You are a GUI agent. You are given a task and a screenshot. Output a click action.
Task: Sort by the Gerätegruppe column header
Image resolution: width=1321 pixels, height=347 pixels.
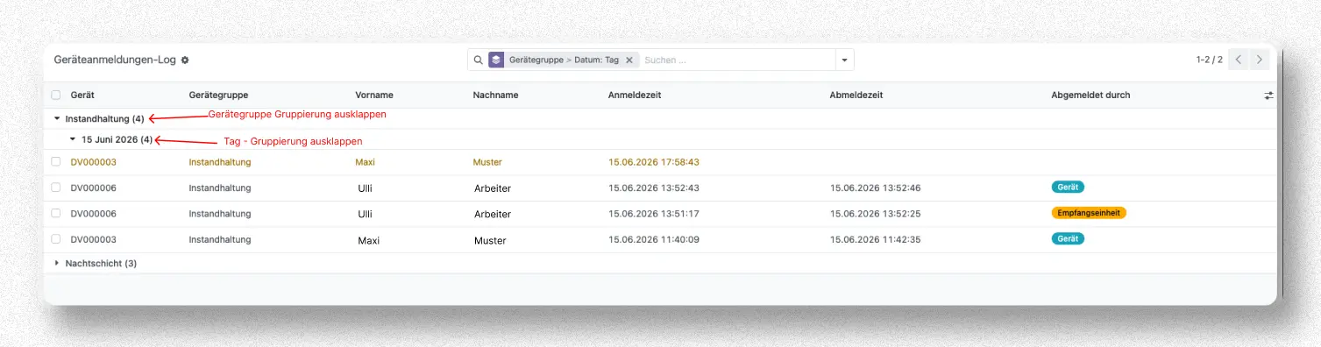[x=217, y=95]
